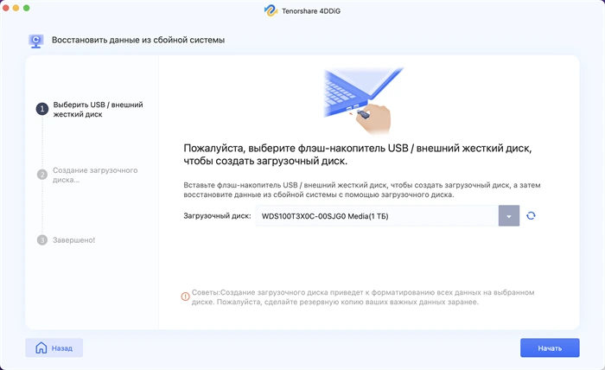Click the Советы formatting warning text
The width and height of the screenshot is (605, 370).
click(363, 297)
